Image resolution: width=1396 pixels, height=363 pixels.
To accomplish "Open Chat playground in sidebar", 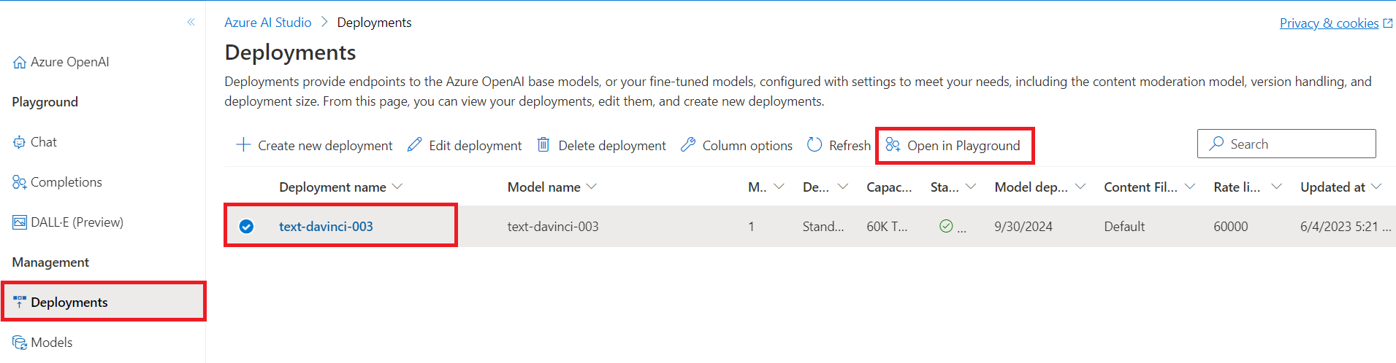I will point(43,142).
